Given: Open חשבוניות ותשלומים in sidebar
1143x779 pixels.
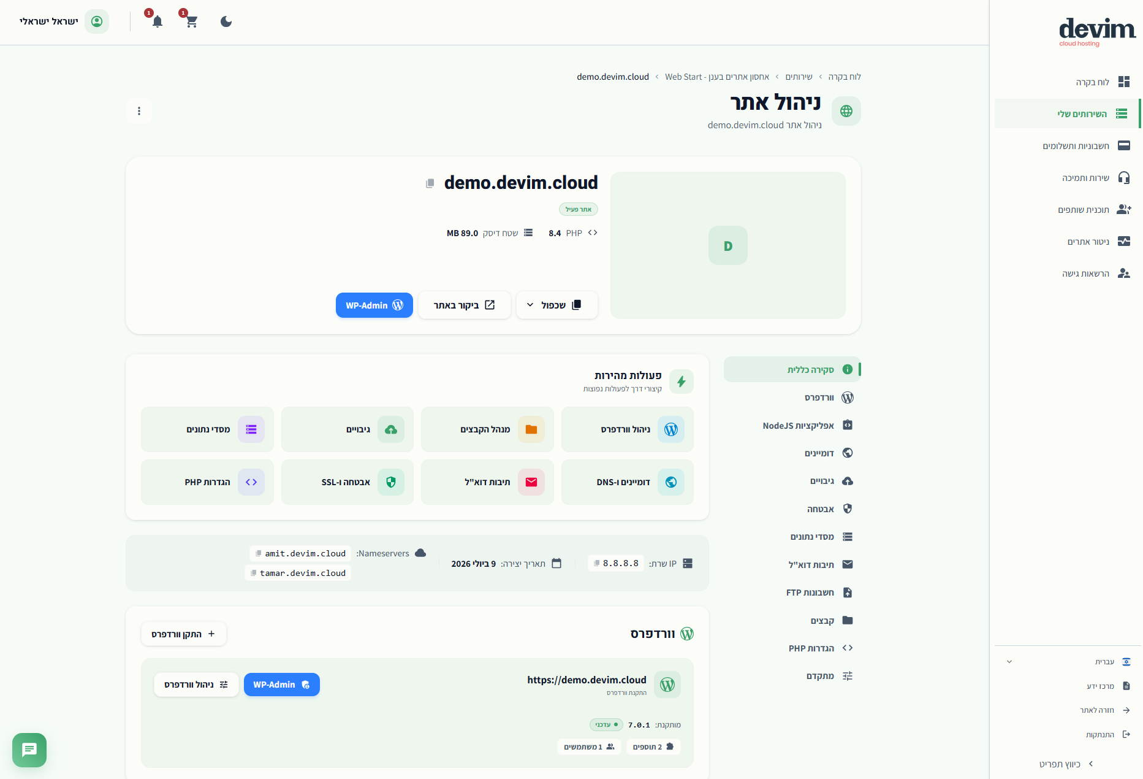Looking at the screenshot, I should 1067,145.
